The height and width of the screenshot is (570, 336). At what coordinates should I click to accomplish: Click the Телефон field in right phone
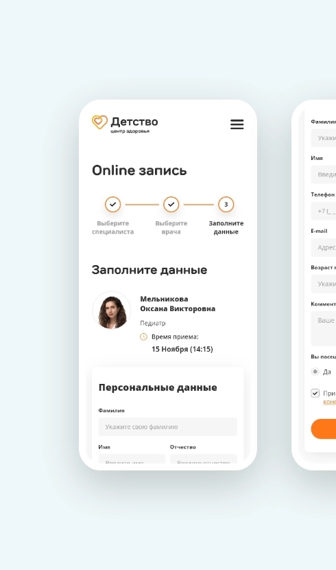point(323,211)
